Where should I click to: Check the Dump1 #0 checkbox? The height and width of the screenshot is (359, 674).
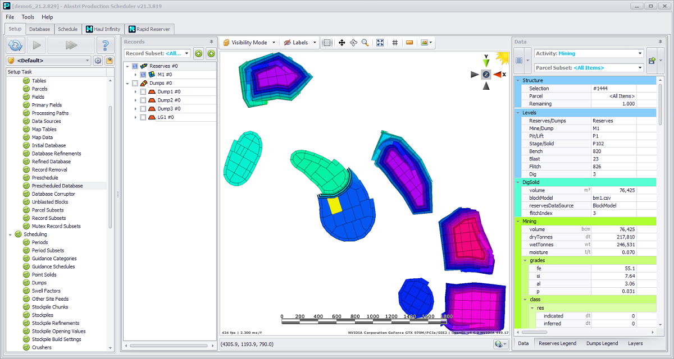[143, 91]
